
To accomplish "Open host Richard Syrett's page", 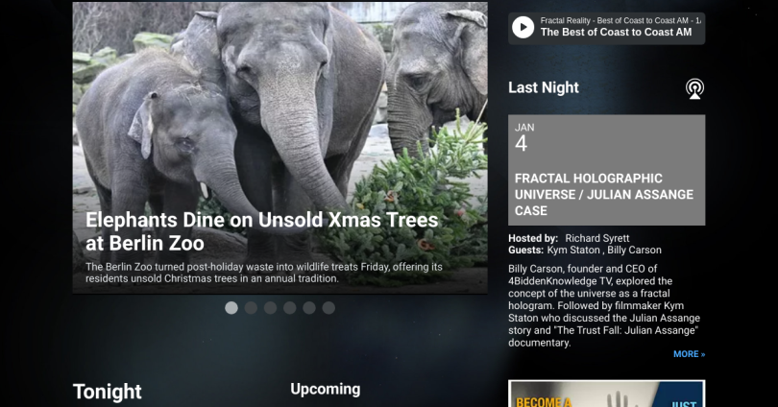I will (600, 238).
